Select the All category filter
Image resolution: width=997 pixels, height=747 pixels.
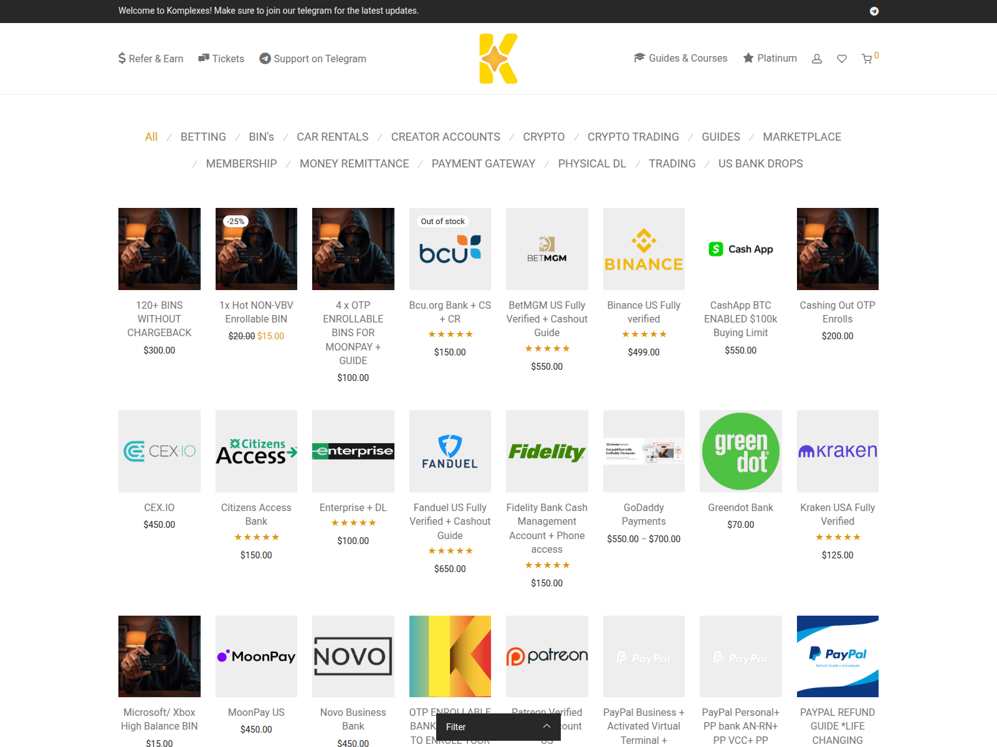(x=151, y=137)
